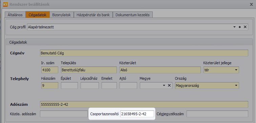The width and height of the screenshot is (256, 123).
Task: Select the Település text field
Action: point(89,70)
